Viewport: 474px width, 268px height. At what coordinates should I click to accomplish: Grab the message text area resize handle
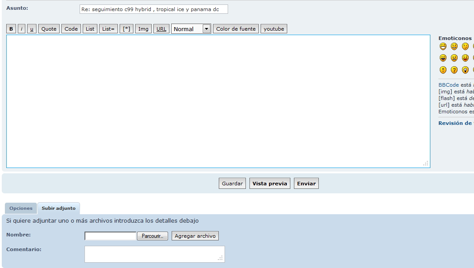[426, 164]
